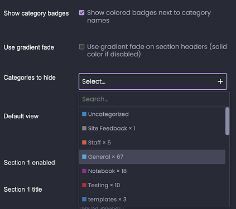Click the blue badge beside Uncategorized
The width and height of the screenshot is (236, 209).
click(84, 114)
